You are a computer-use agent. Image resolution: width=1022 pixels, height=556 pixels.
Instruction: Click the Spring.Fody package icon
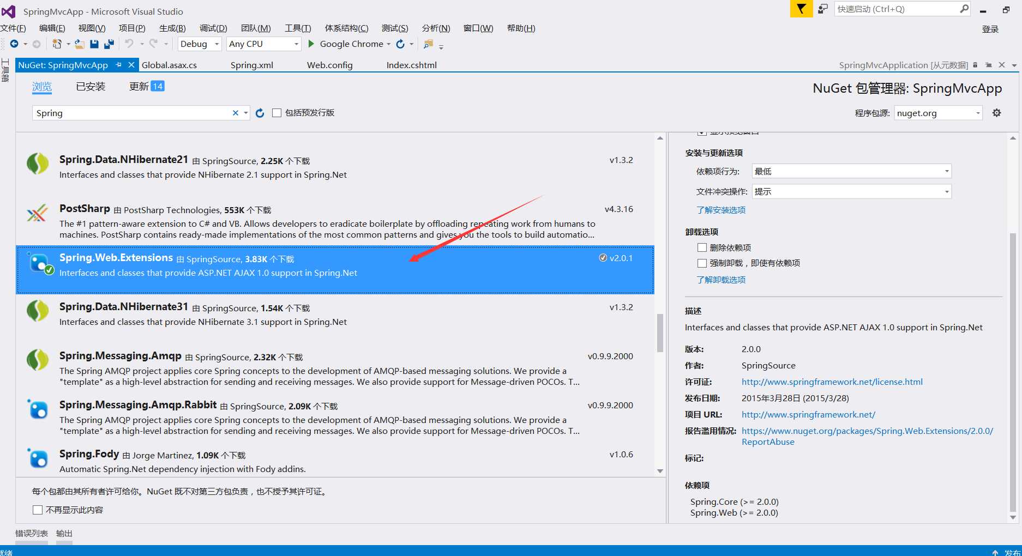tap(38, 458)
